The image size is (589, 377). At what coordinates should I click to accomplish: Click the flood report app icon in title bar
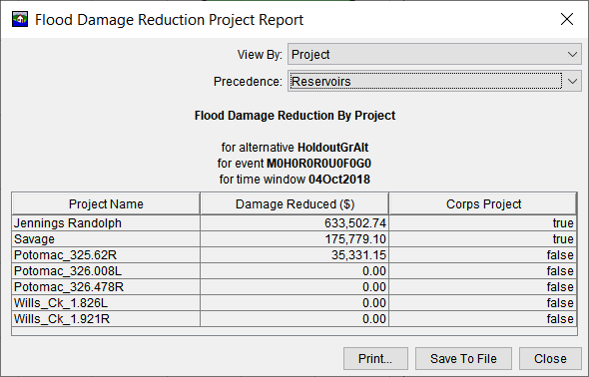(20, 20)
